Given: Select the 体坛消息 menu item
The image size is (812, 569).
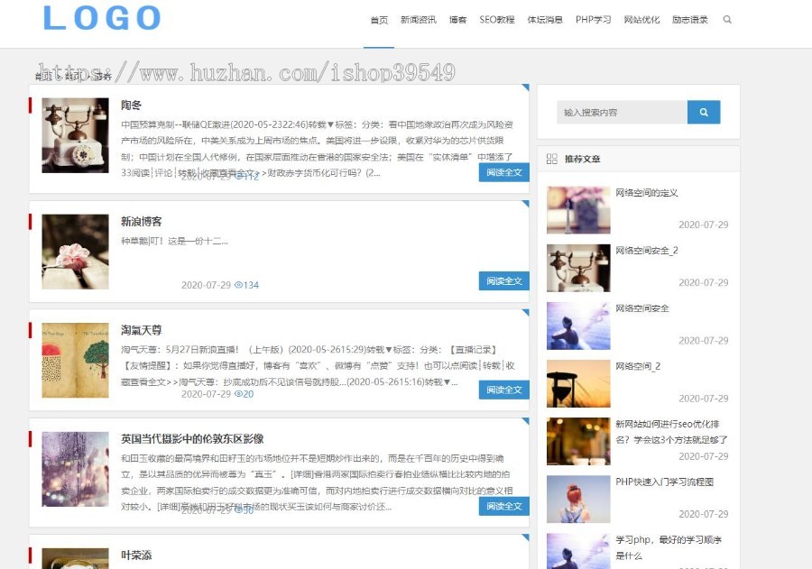Looking at the screenshot, I should pyautogui.click(x=545, y=20).
